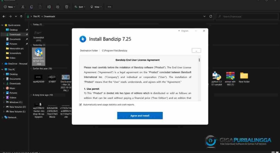This screenshot has width=280, height=153.
Task: Select Pictures under Quick access
Action: click(x=13, y=44)
